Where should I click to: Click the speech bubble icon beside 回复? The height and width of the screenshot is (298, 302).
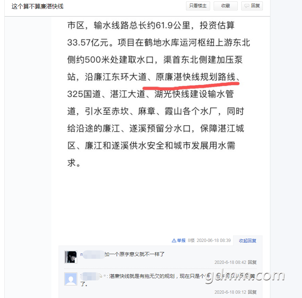click(x=247, y=6)
